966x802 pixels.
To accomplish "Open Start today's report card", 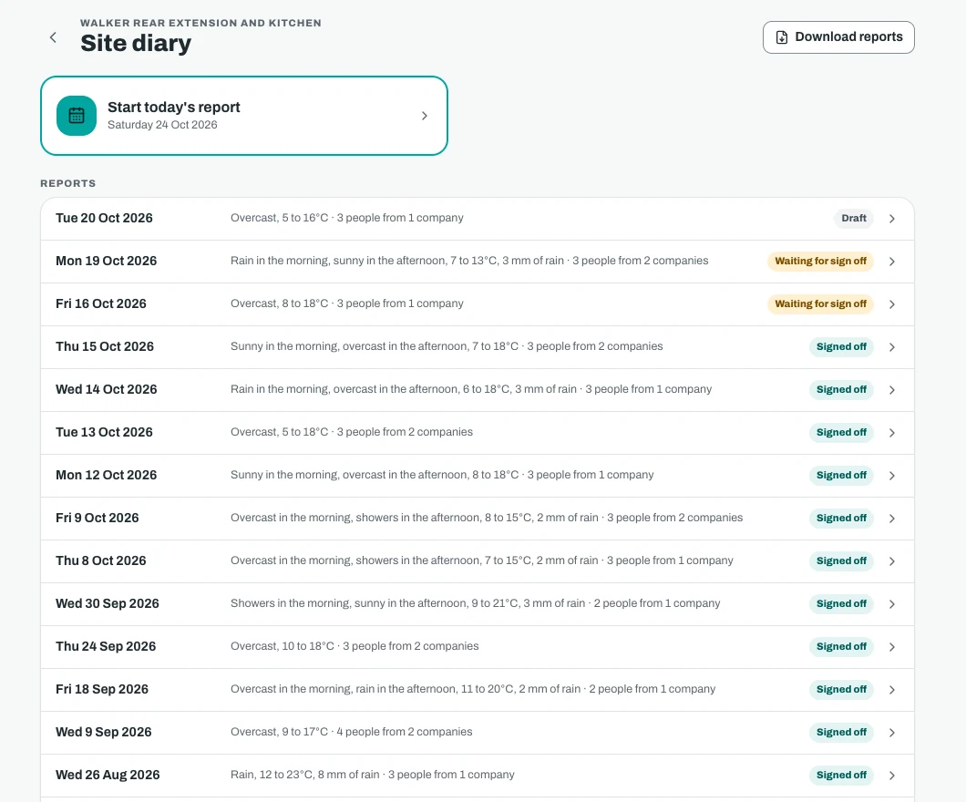I will [x=244, y=116].
